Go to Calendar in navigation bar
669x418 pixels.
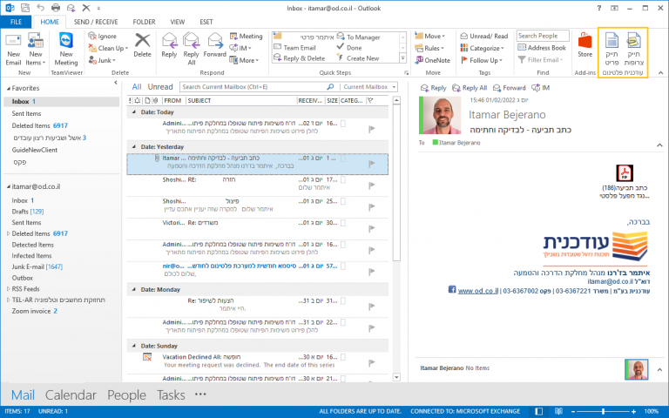[71, 395]
